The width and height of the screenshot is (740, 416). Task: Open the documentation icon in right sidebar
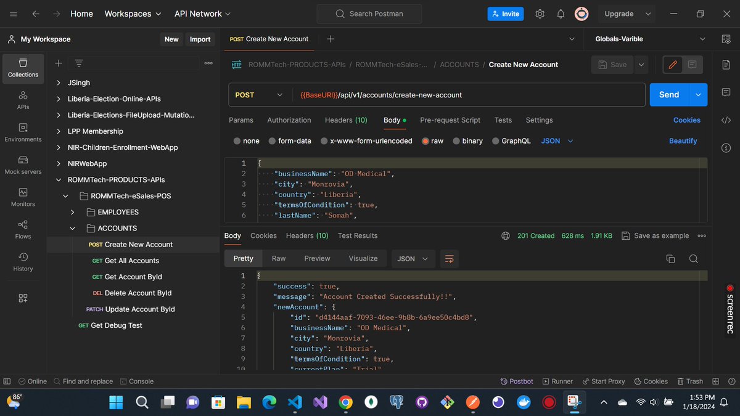click(x=726, y=64)
